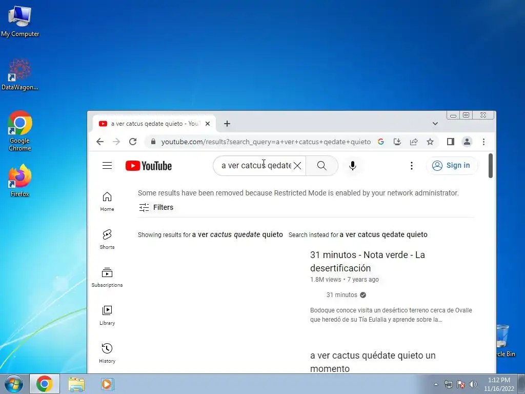
Task: Start voice search with microphone
Action: point(353,166)
